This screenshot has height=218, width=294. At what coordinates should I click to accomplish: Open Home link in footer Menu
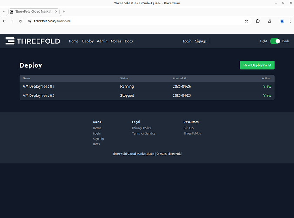(x=97, y=128)
